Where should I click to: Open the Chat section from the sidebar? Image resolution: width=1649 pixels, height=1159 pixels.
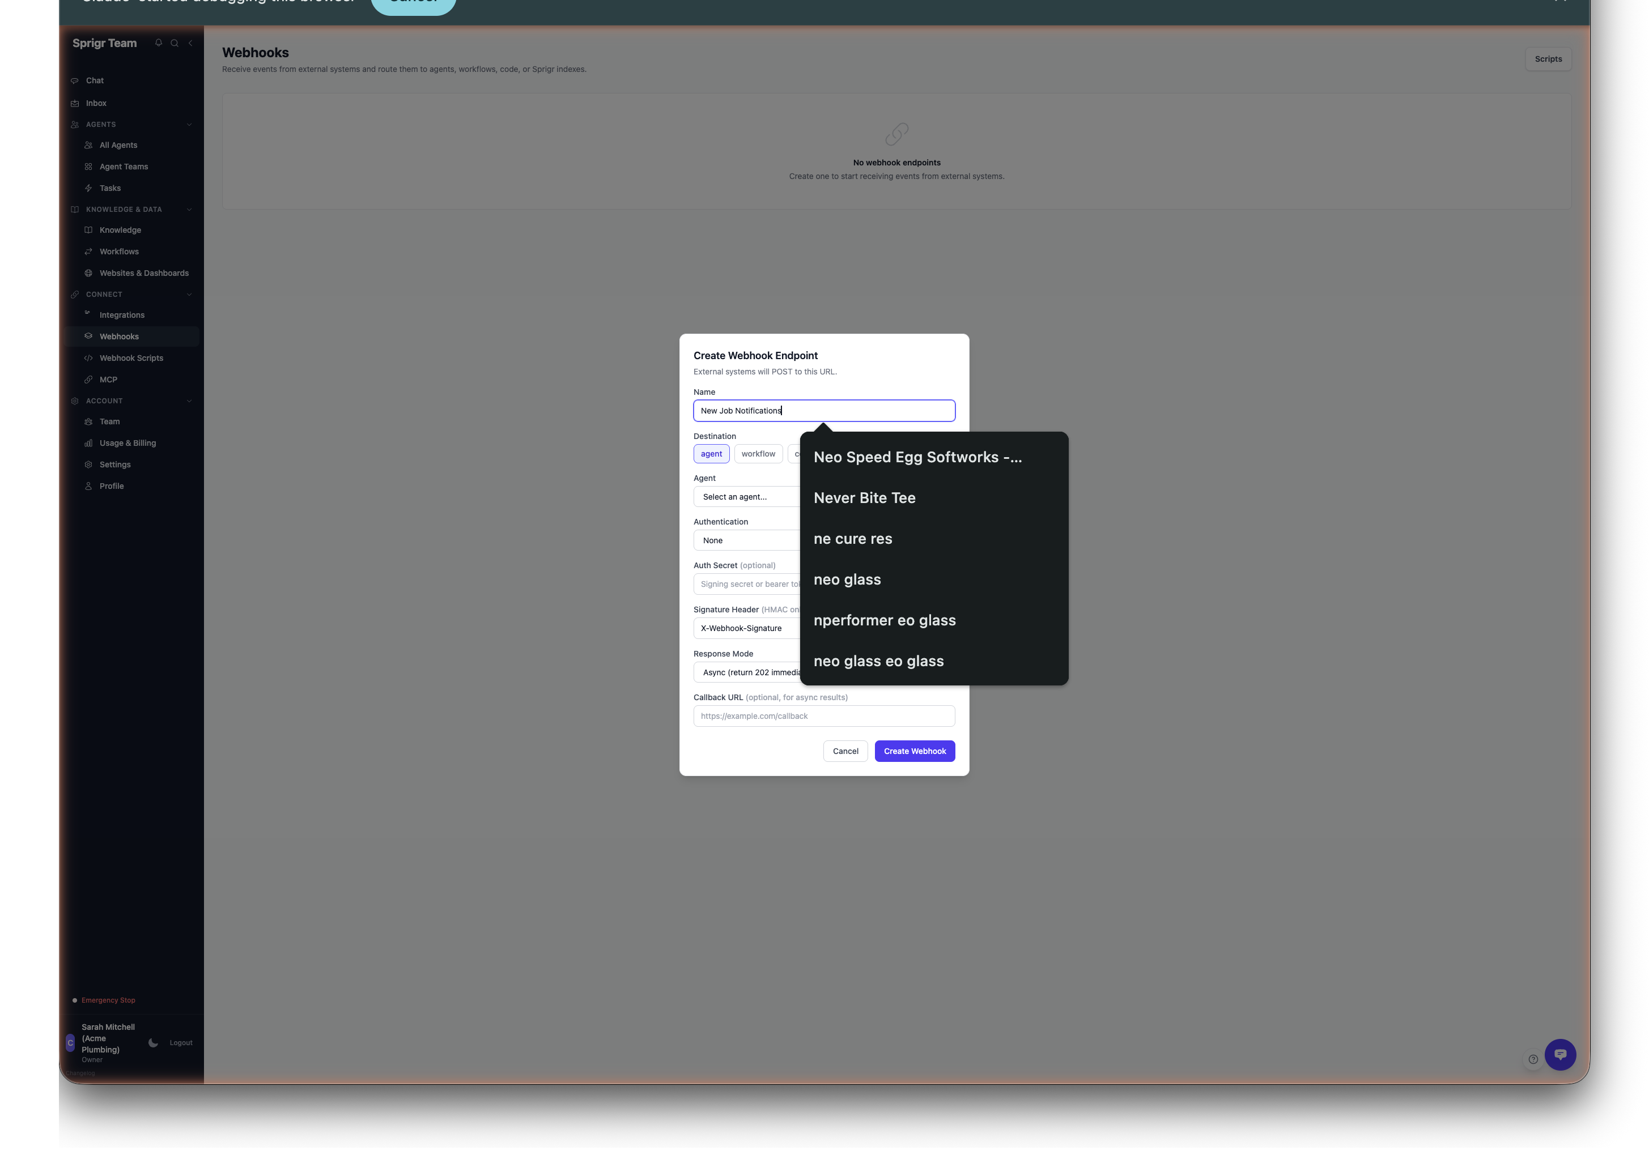(x=93, y=80)
